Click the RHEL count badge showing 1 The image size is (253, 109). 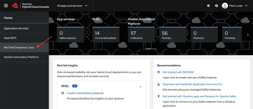click(75, 86)
